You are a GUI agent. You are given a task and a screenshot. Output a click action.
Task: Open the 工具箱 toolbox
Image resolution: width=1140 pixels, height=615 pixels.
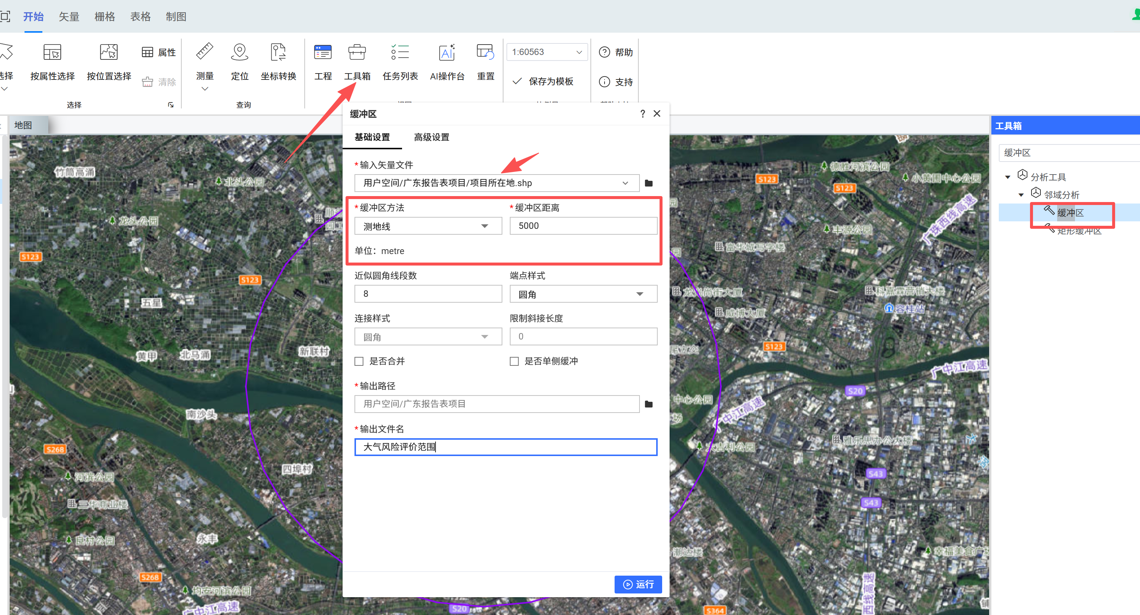pyautogui.click(x=357, y=62)
